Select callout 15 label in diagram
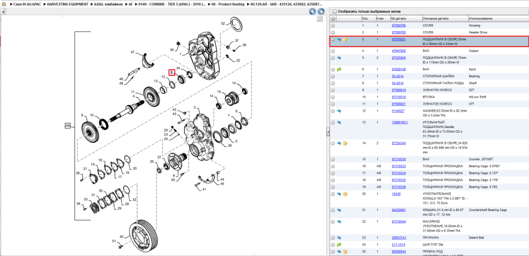Viewport: 529px width, 256px height. point(218,92)
